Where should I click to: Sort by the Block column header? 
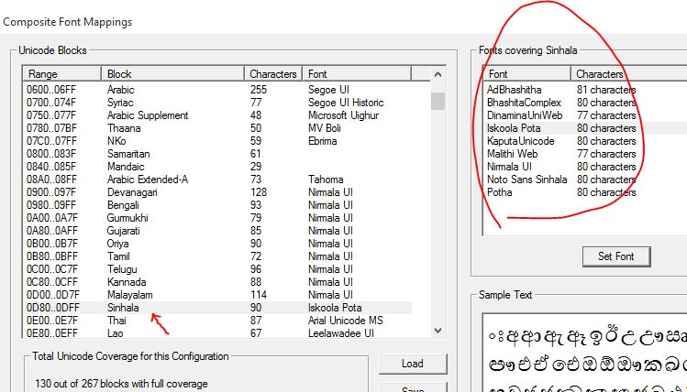172,74
